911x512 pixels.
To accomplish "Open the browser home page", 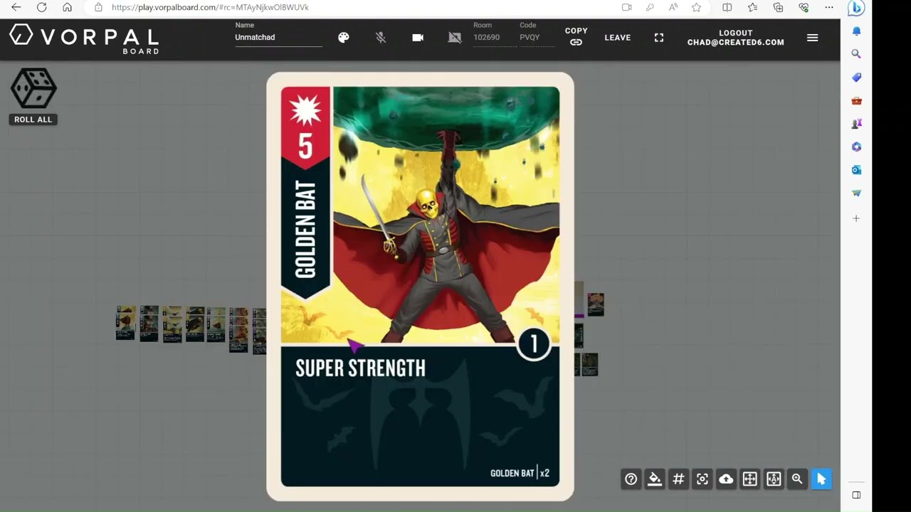I will tap(67, 7).
